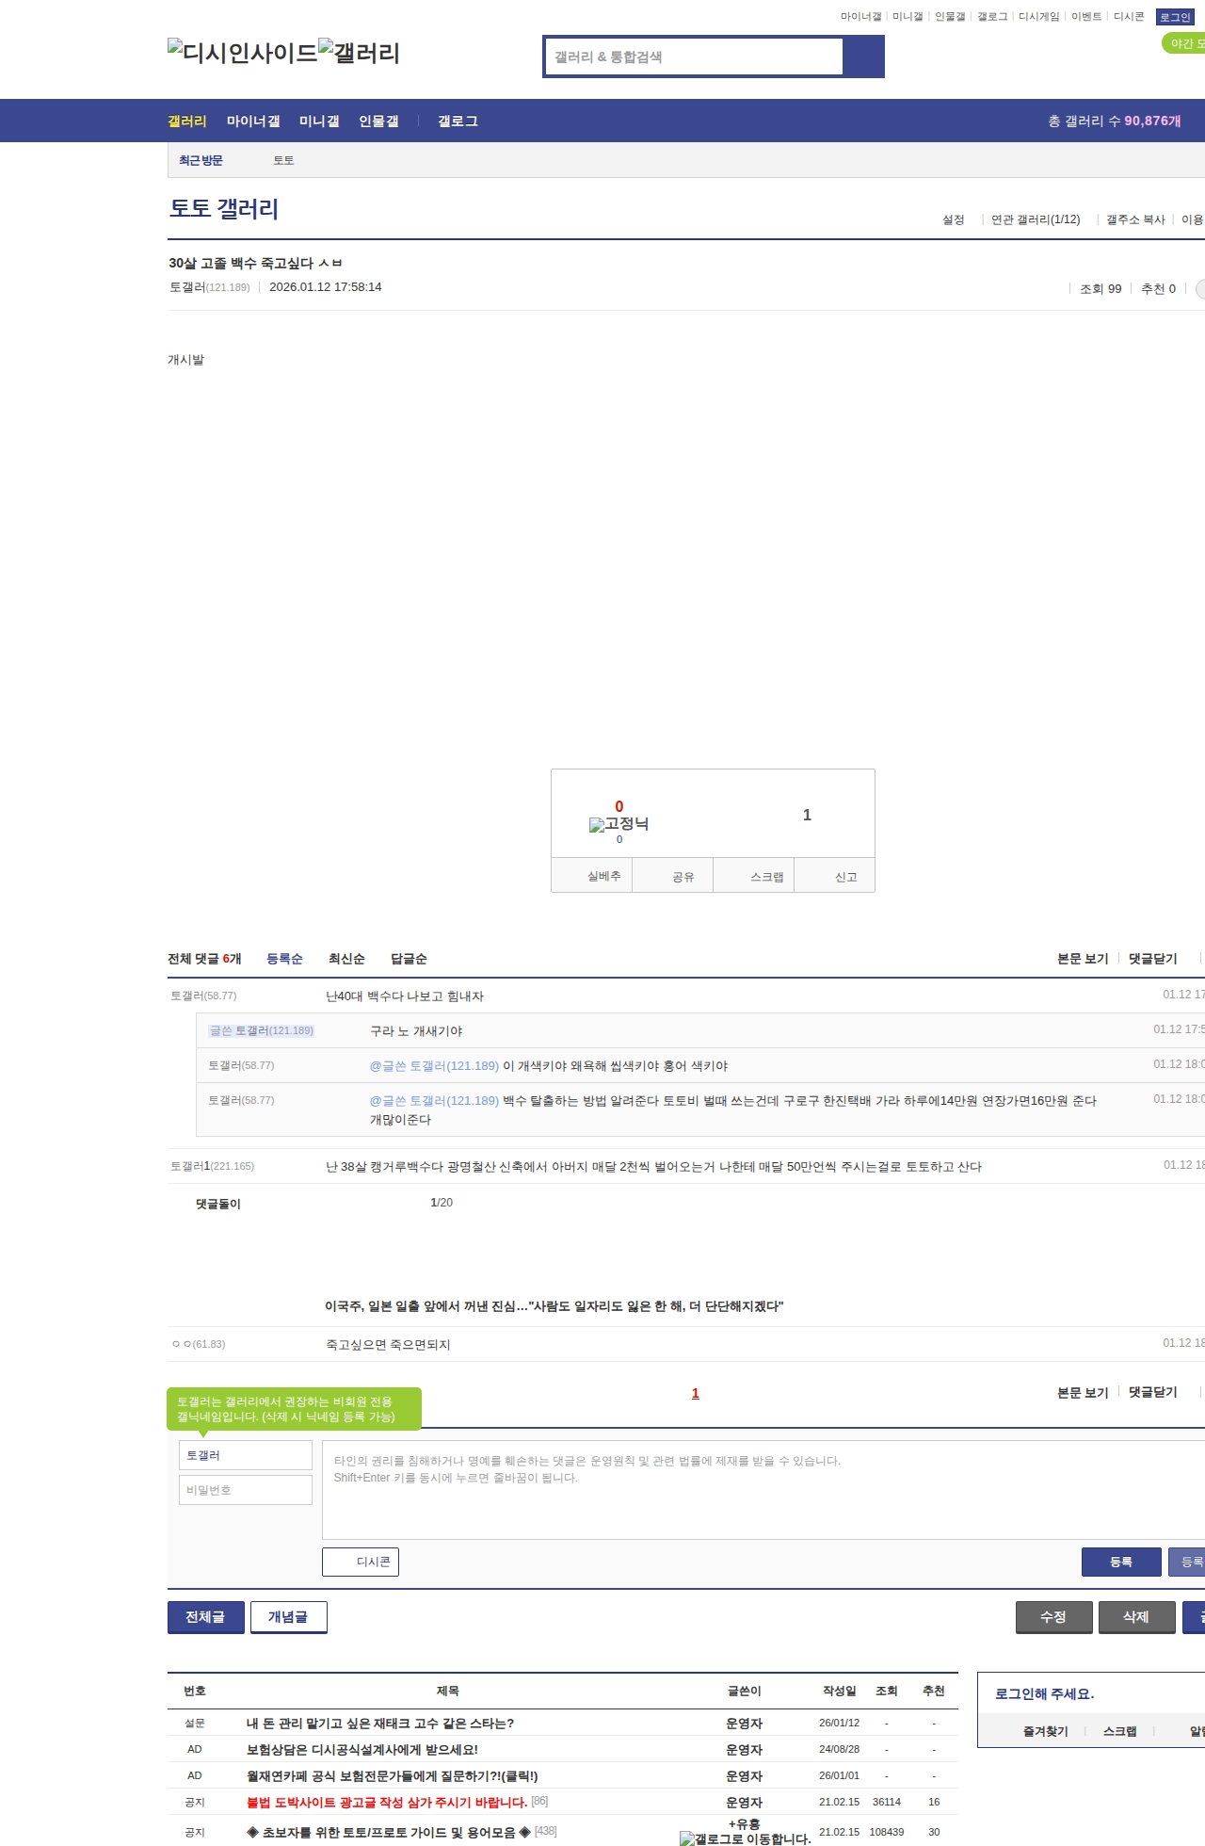Open 이벤트 in the top utility links
Screen dimensions: 1205x1846
point(1086,17)
